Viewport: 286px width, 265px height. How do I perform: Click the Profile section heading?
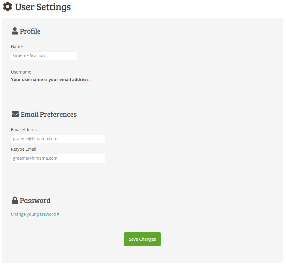[30, 31]
